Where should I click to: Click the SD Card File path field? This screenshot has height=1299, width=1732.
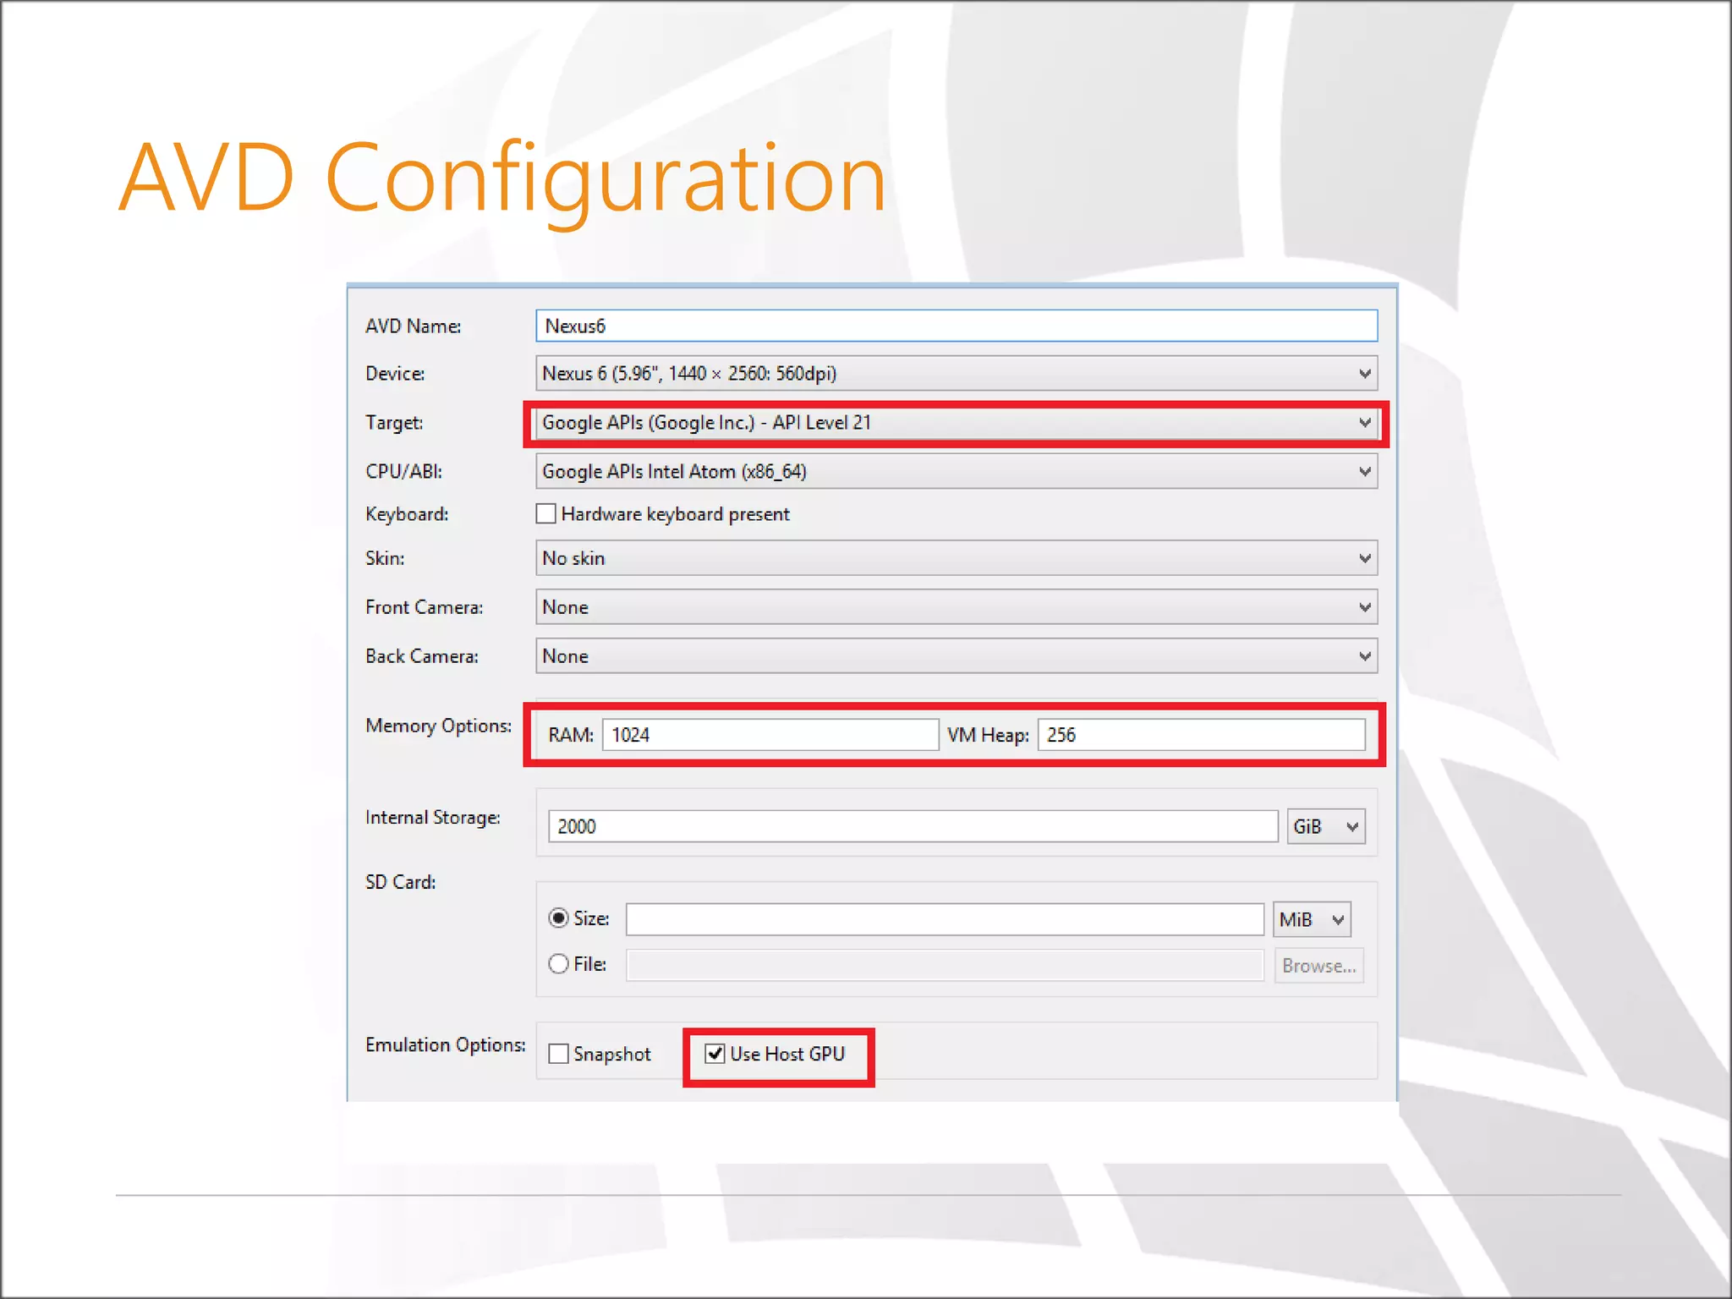click(945, 965)
